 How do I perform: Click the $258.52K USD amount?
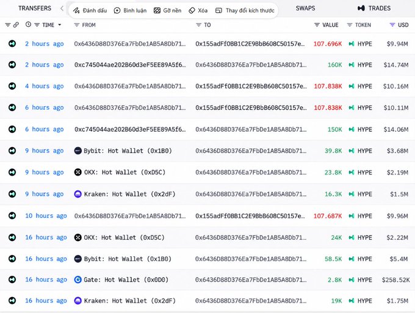[395, 279]
